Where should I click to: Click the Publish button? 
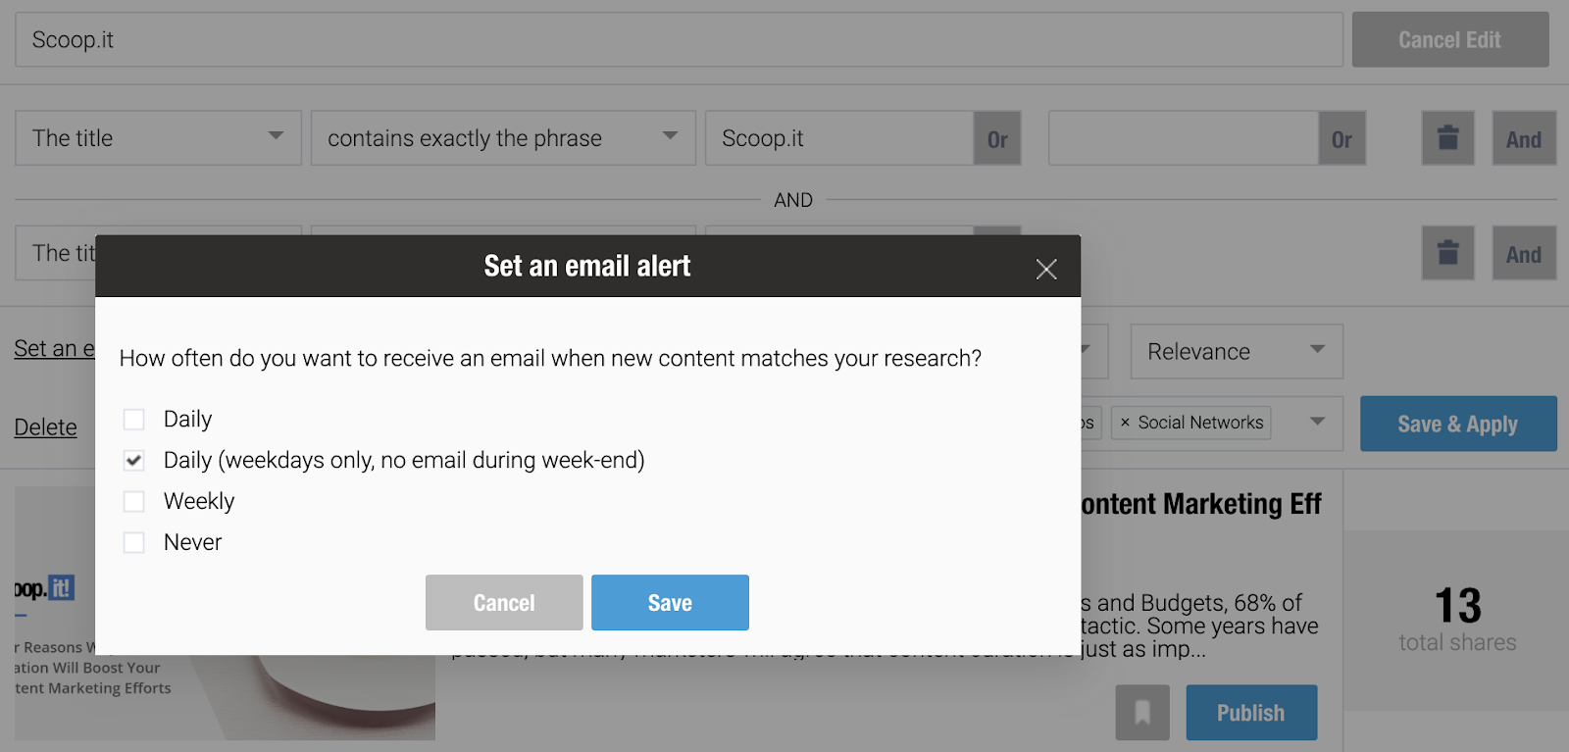pyautogui.click(x=1251, y=713)
